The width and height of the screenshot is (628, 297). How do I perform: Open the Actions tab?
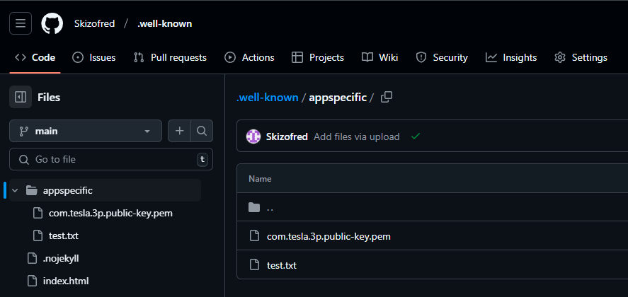pyautogui.click(x=249, y=58)
